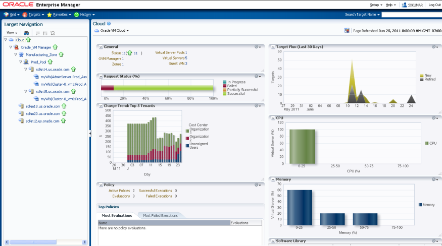442x246 pixels.
Task: Click the Log Out link
Action: [x=434, y=5]
